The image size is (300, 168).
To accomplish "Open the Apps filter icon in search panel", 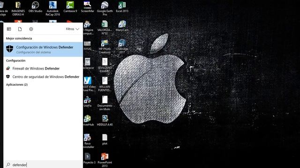I will coord(9,29).
